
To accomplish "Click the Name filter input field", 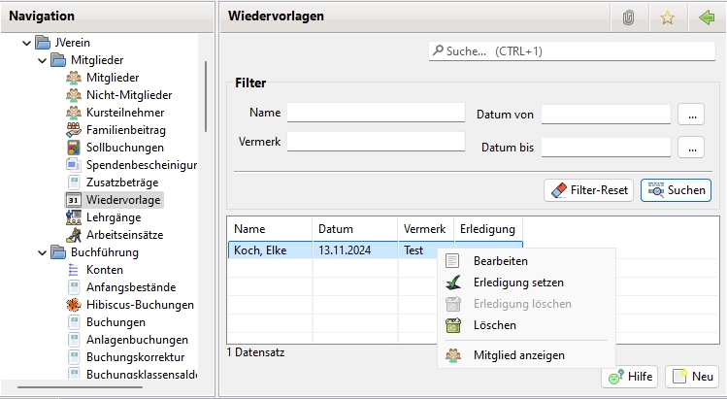I will tap(376, 113).
